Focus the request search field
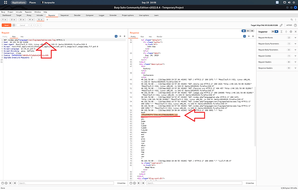Image resolution: width=298 pixels, height=190 pixels. tap(66, 183)
